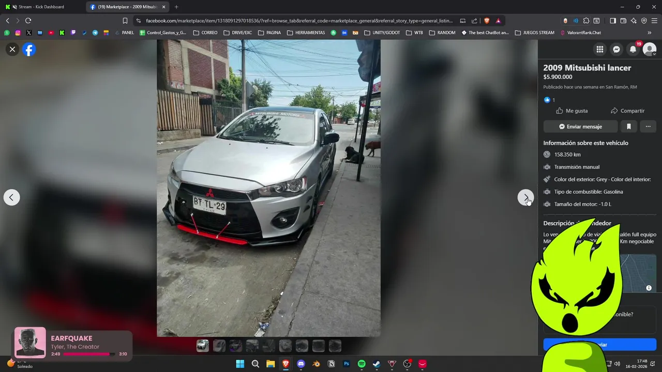Close the Marketplace browser tab
Screen dimensions: 662x372
(x=164, y=7)
